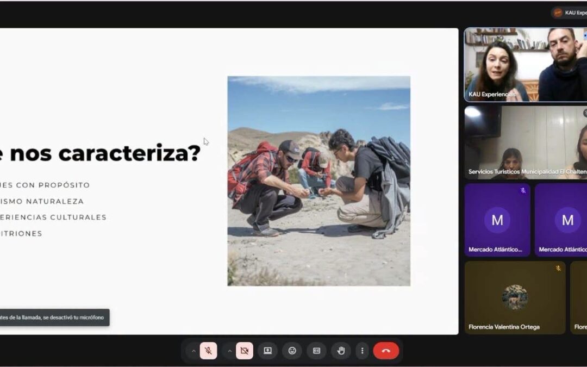Raise your hand in the call
The width and height of the screenshot is (587, 367).
[341, 351]
